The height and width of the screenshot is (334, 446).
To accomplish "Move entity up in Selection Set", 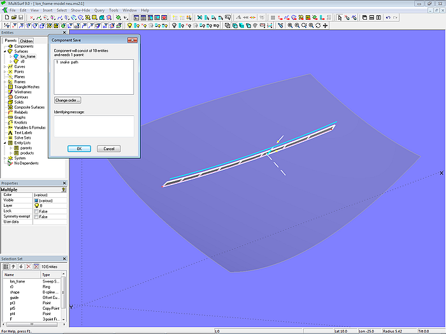I will [x=13, y=267].
